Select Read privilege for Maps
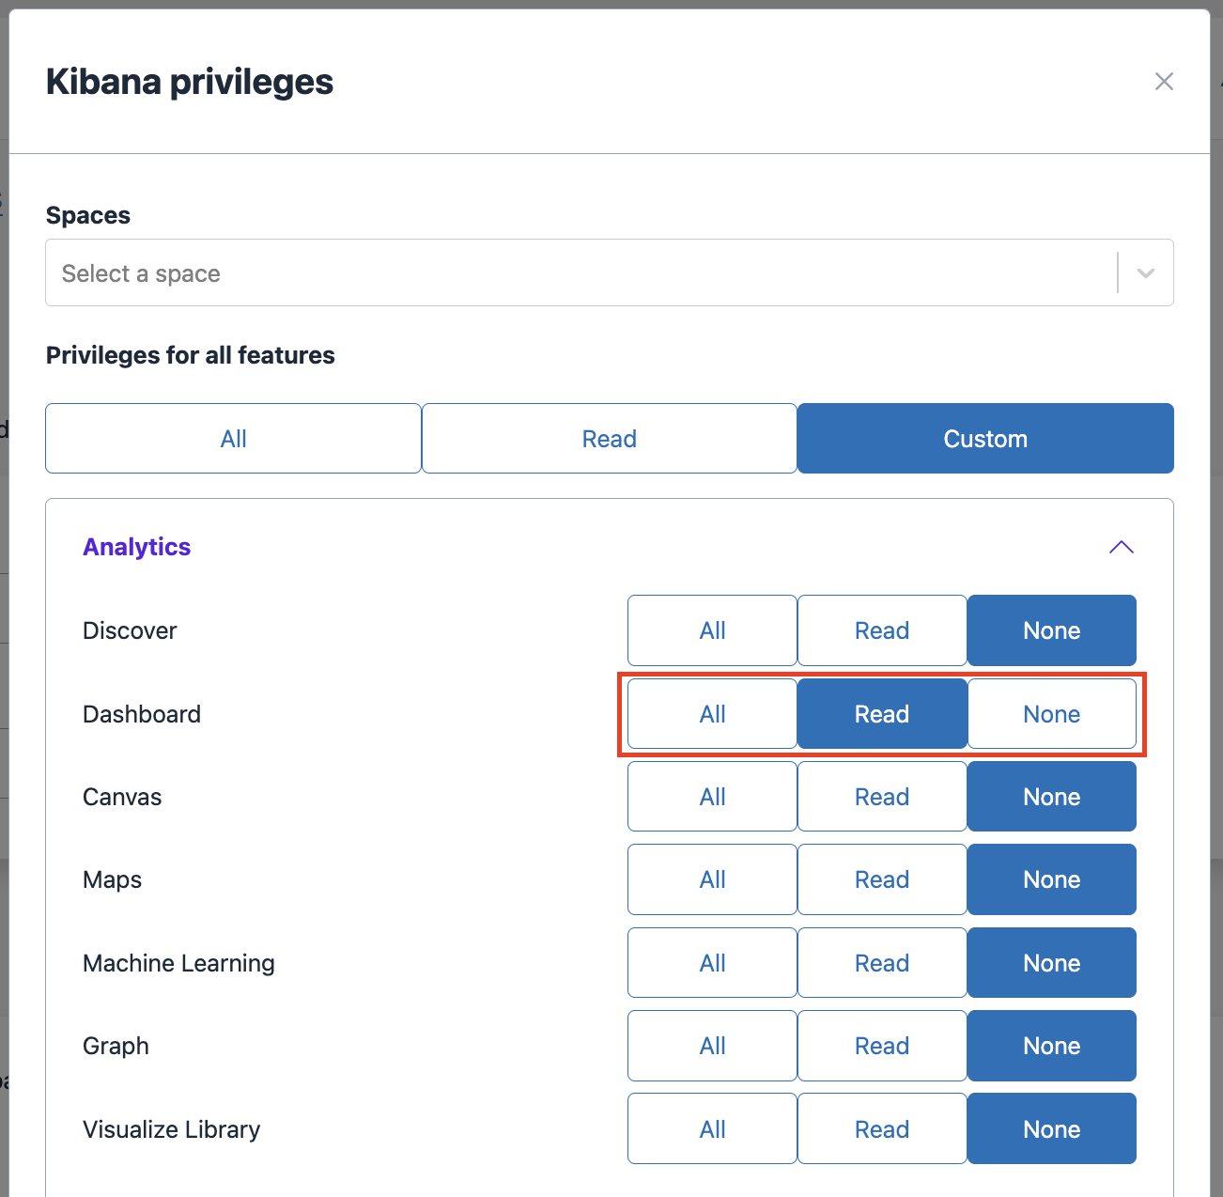This screenshot has width=1223, height=1197. pos(882,879)
